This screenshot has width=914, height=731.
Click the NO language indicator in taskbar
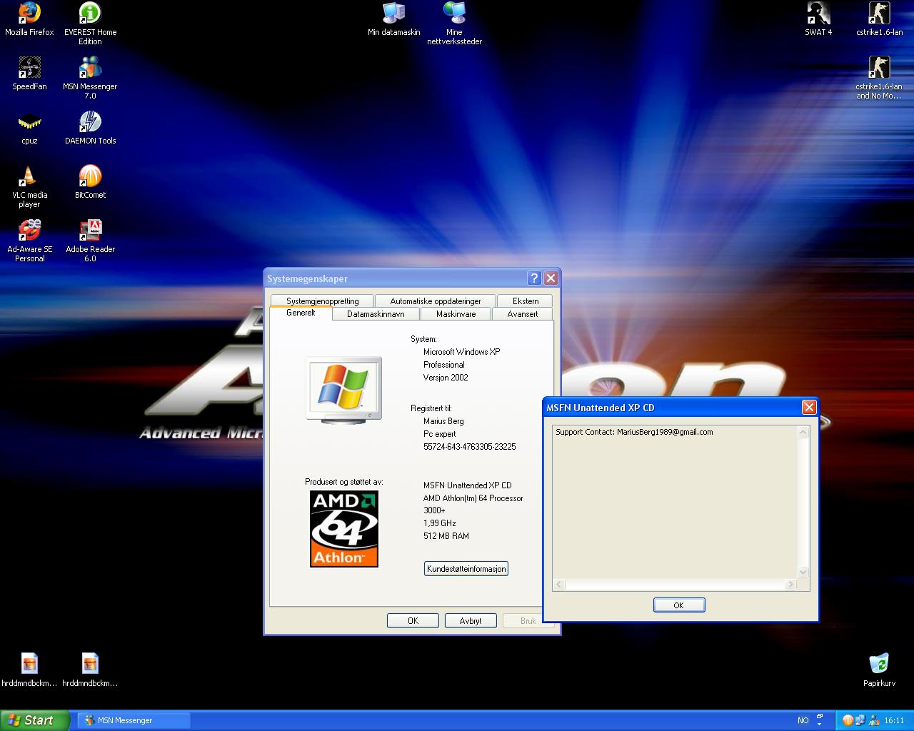[803, 720]
